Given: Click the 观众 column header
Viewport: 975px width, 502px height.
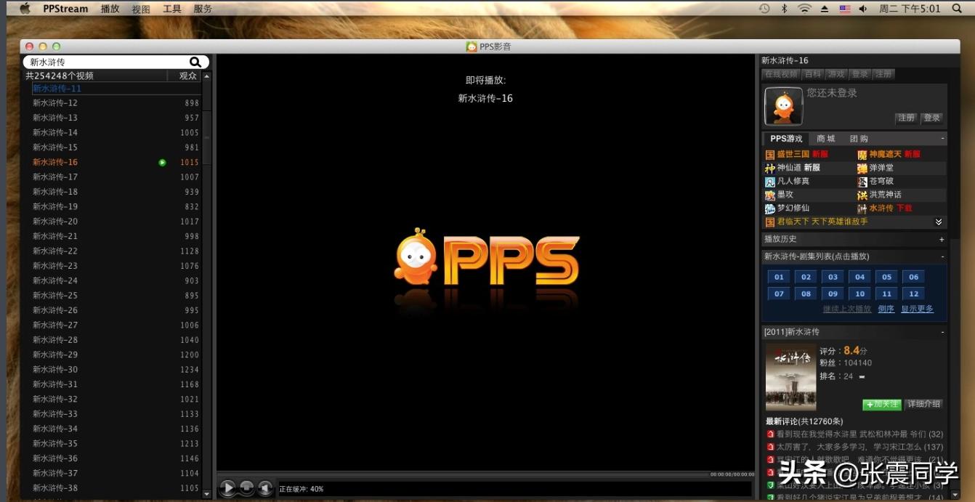Looking at the screenshot, I should [188, 76].
